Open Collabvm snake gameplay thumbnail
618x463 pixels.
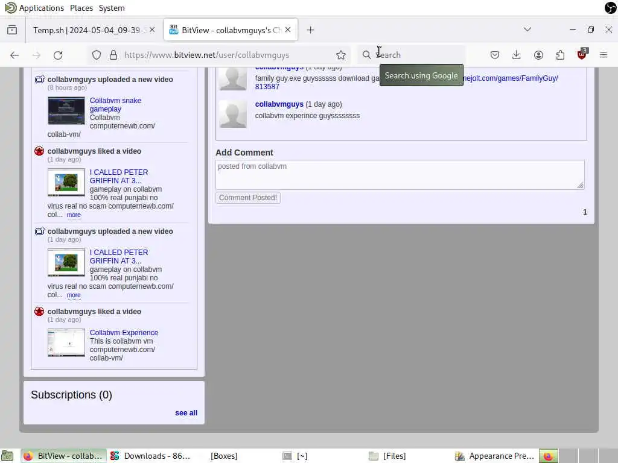[x=66, y=111]
